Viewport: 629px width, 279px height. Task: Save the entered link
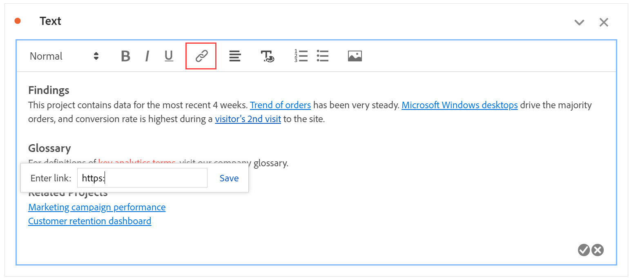(x=229, y=178)
